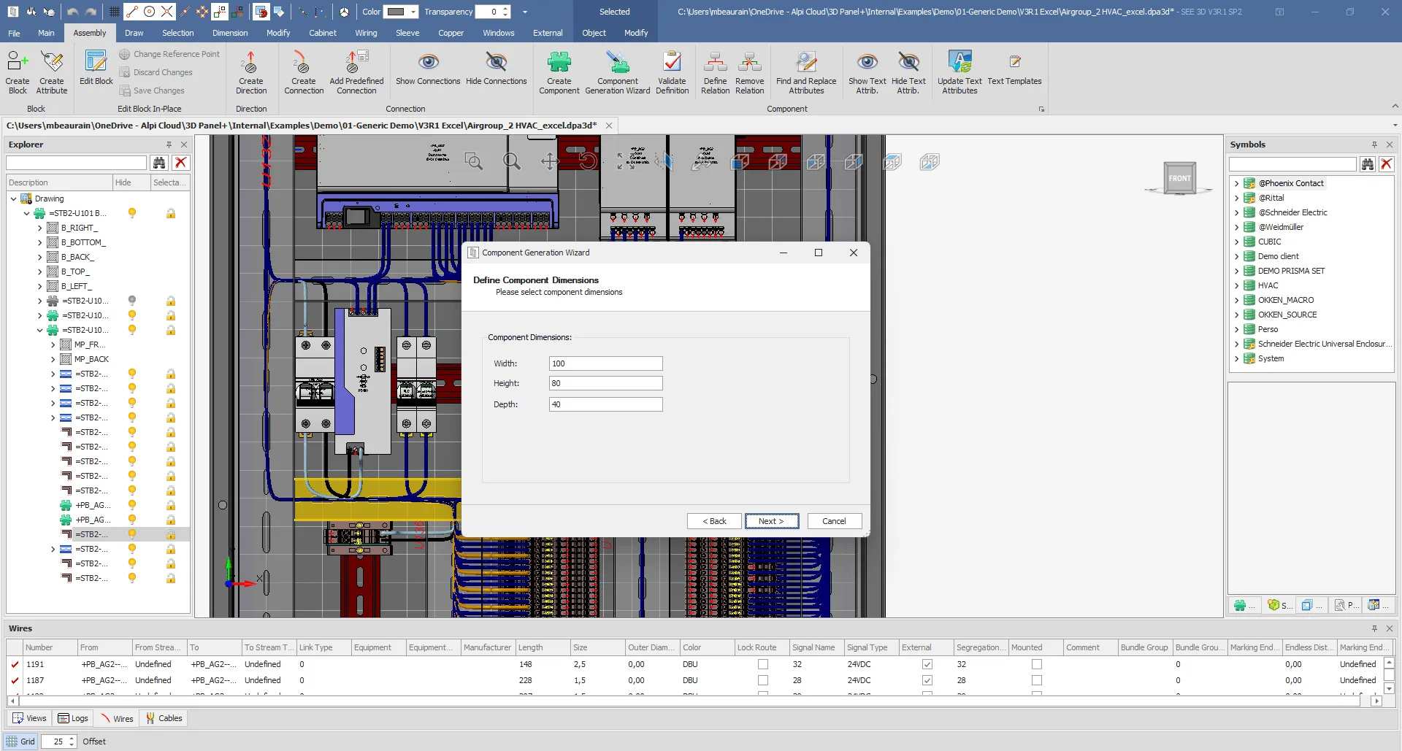Click Cancel in Component Generation Wizard

[834, 521]
